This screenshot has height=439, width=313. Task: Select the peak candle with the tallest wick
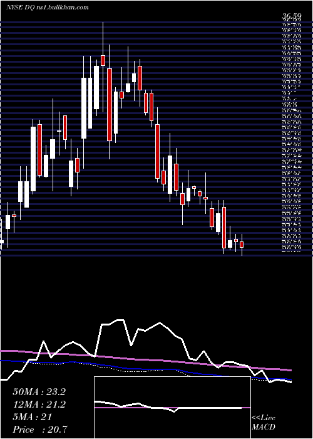(103, 60)
